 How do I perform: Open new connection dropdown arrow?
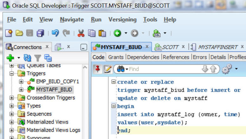(19, 58)
